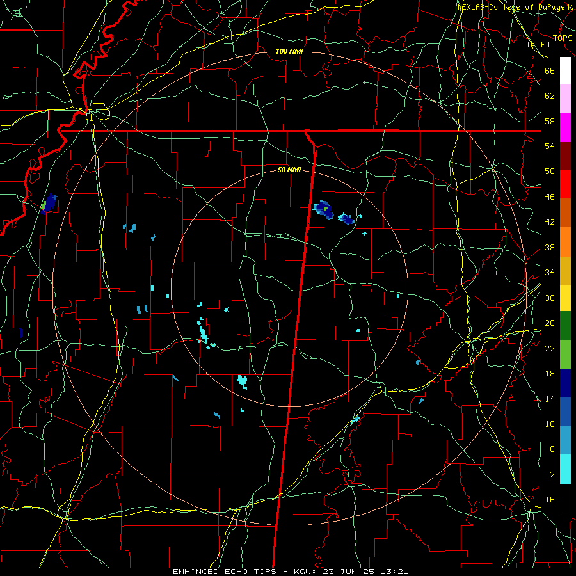This screenshot has height=576, width=576.
Task: Click the "6" legend value
Action: (x=552, y=449)
